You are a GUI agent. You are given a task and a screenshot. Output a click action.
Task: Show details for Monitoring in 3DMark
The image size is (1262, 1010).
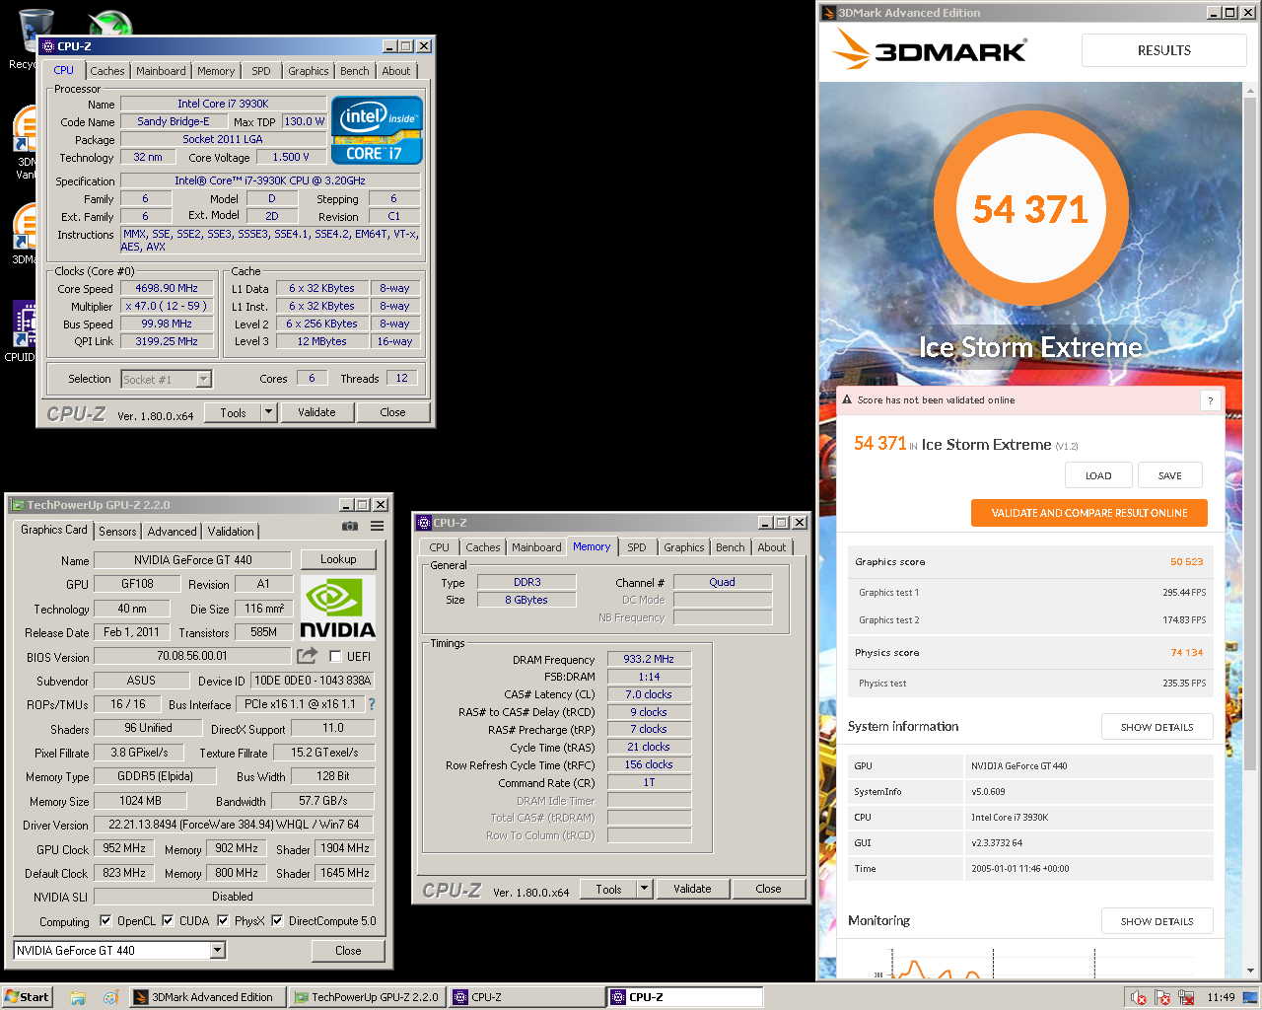1157,921
